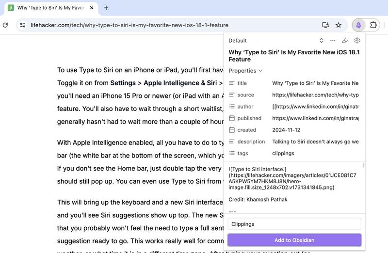Open the Chrome extensions puzzle icon
This screenshot has height=253, width=388.
373,25
